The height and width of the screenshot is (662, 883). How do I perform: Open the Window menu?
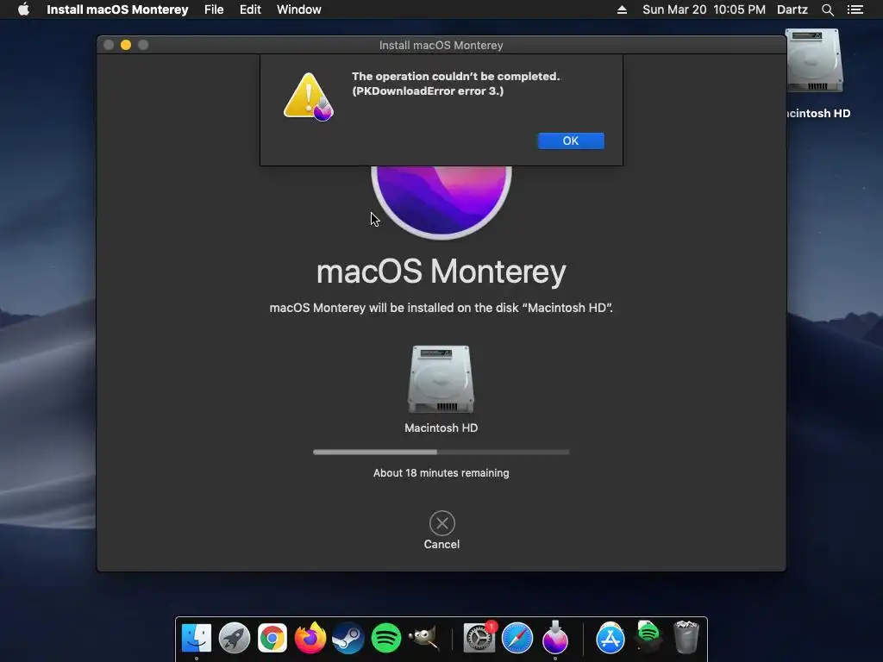tap(299, 9)
